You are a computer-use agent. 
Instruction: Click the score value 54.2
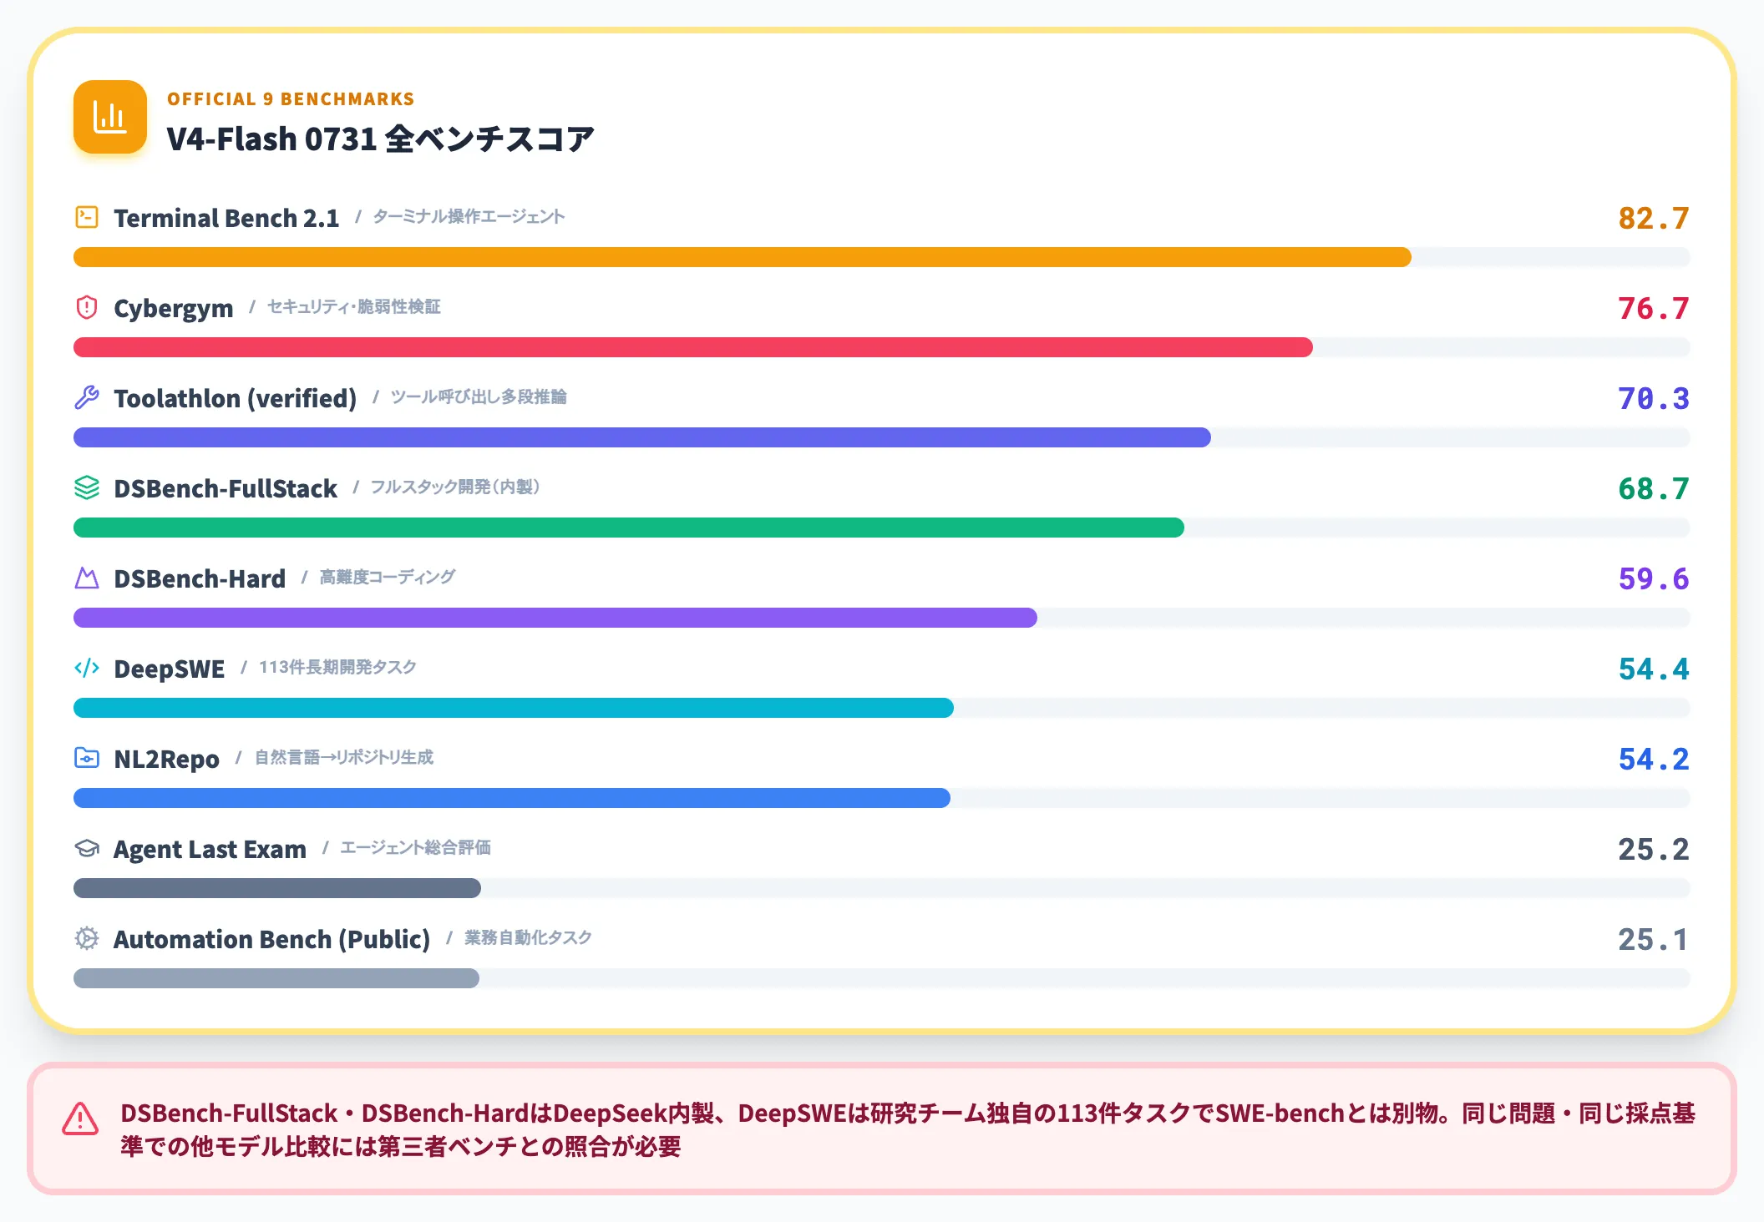[x=1654, y=759]
